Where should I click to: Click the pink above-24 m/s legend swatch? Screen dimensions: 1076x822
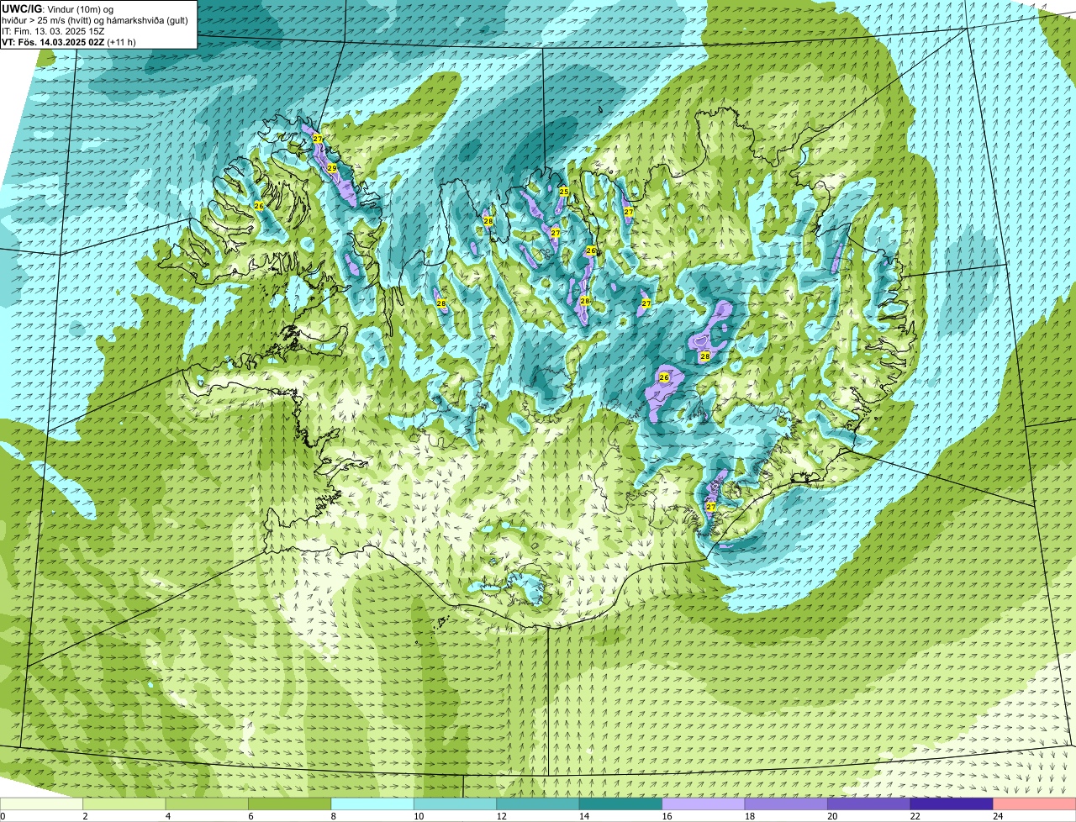click(1035, 804)
